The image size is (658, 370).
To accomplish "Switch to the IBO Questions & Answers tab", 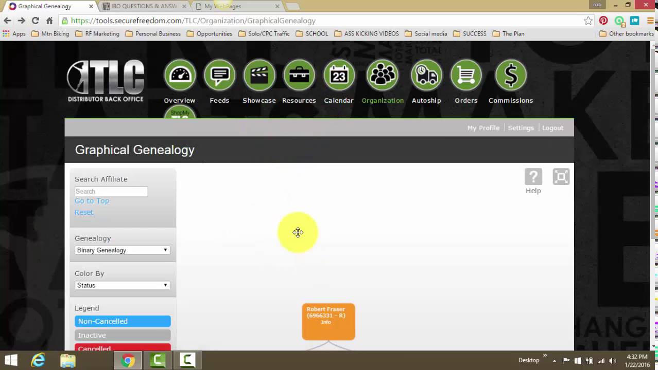I will [x=144, y=6].
